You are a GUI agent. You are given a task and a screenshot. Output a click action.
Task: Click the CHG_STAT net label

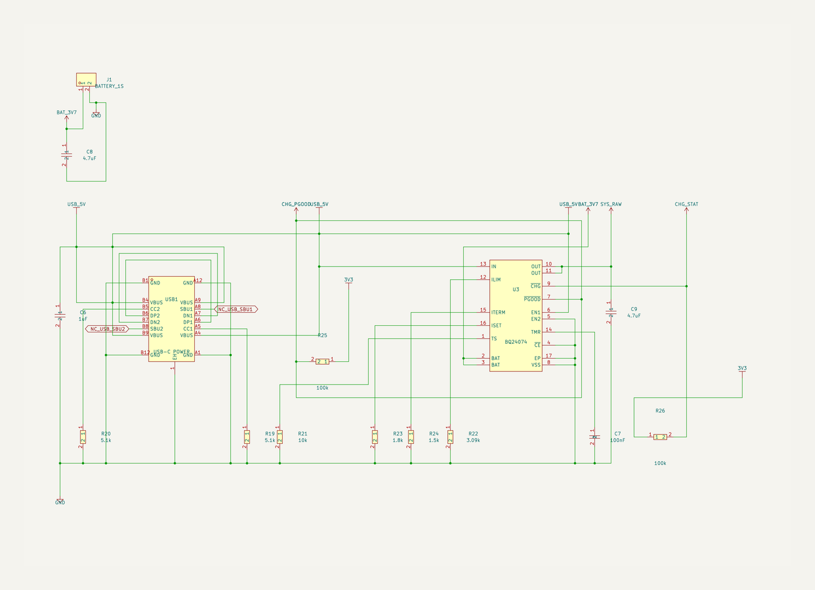[686, 205]
